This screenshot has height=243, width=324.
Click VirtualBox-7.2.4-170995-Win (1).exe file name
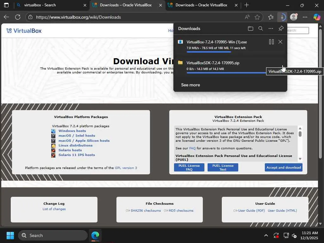tap(216, 42)
